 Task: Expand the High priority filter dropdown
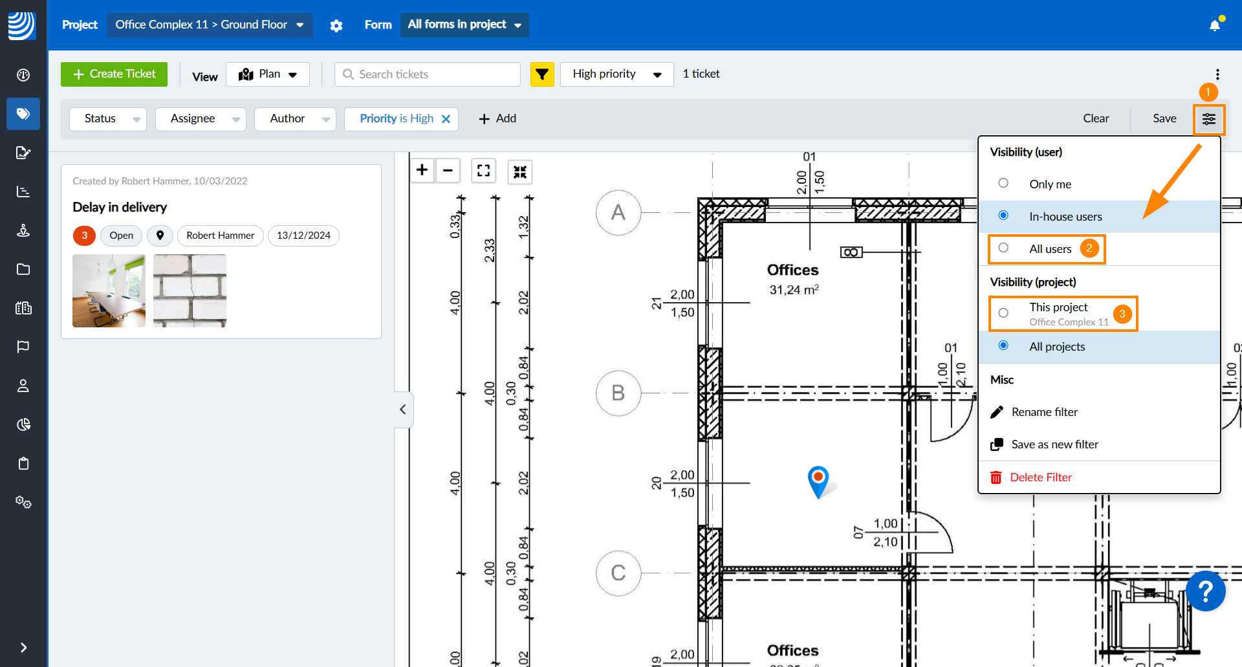click(616, 74)
